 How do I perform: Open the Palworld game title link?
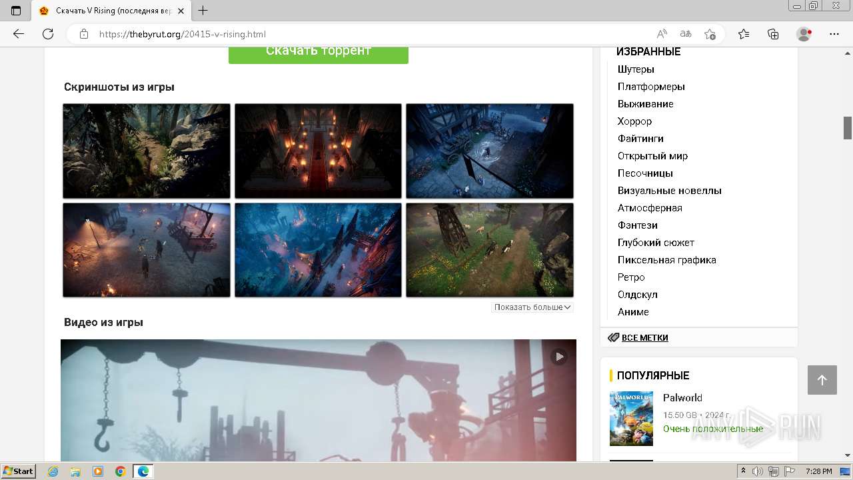[682, 398]
